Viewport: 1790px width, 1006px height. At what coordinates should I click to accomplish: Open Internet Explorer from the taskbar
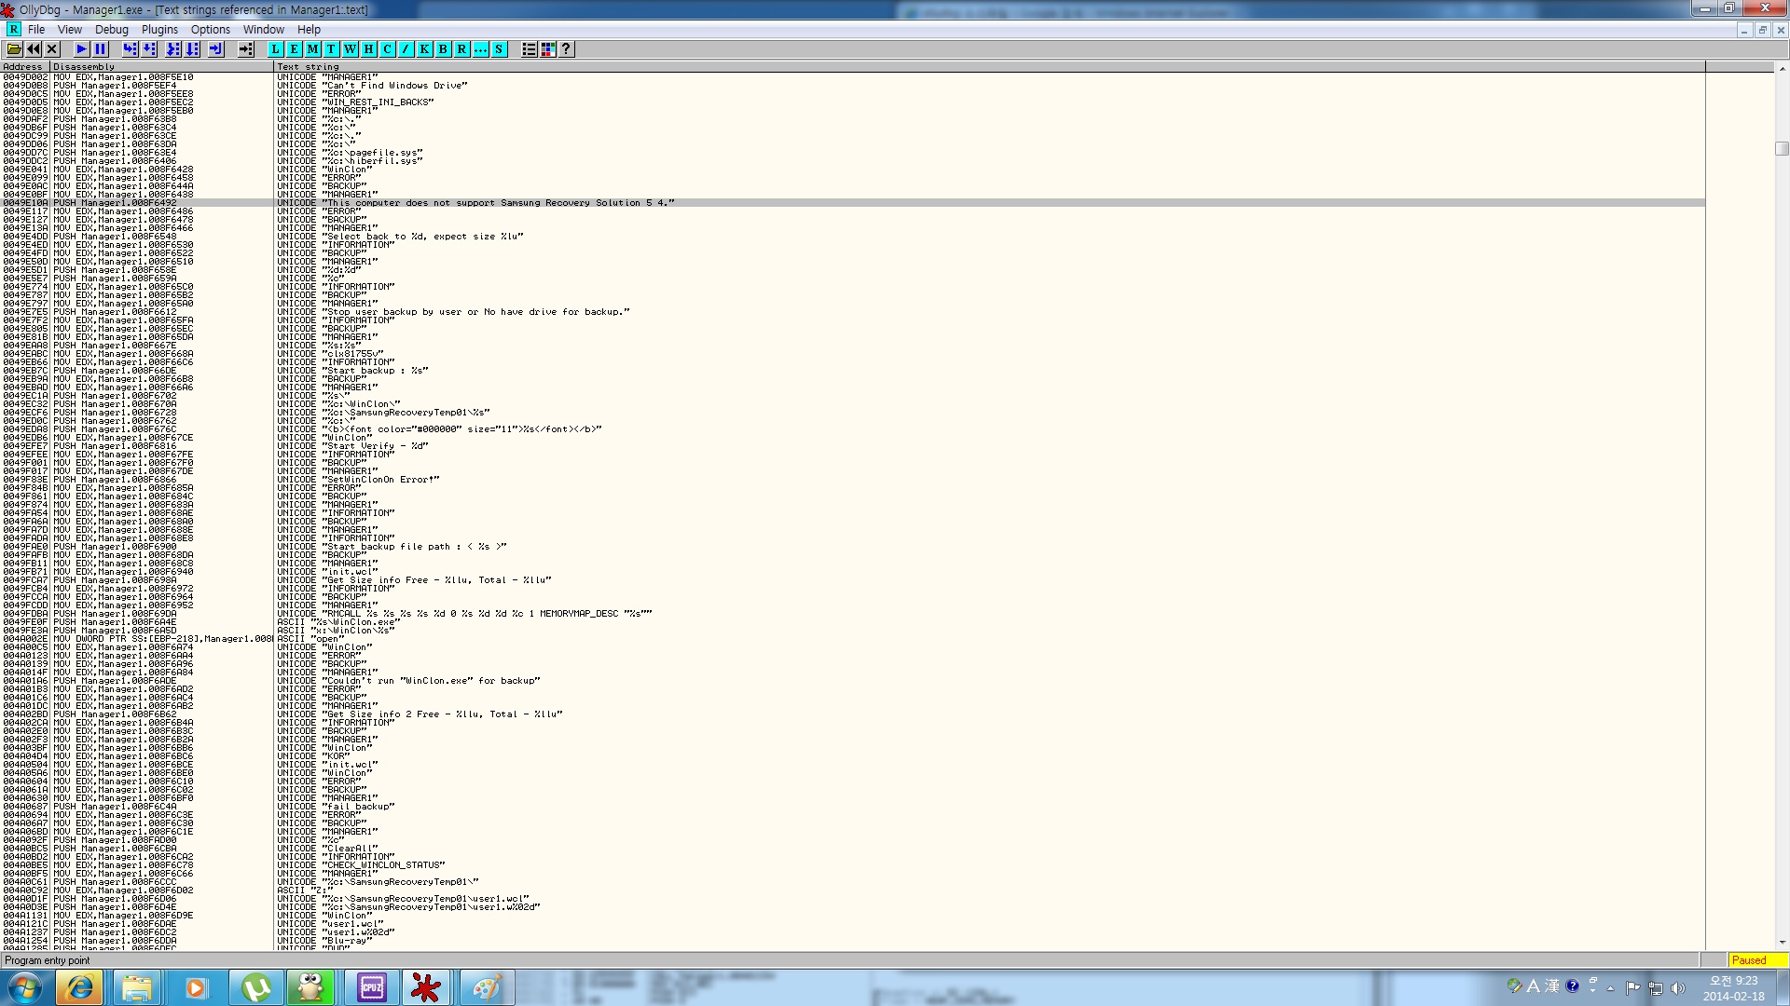click(80, 987)
